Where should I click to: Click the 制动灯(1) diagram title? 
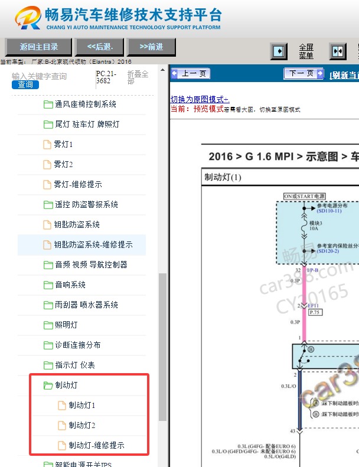click(x=223, y=177)
